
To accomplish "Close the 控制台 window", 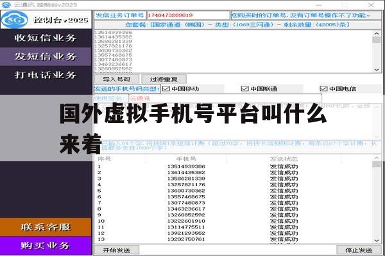I will (372, 4).
